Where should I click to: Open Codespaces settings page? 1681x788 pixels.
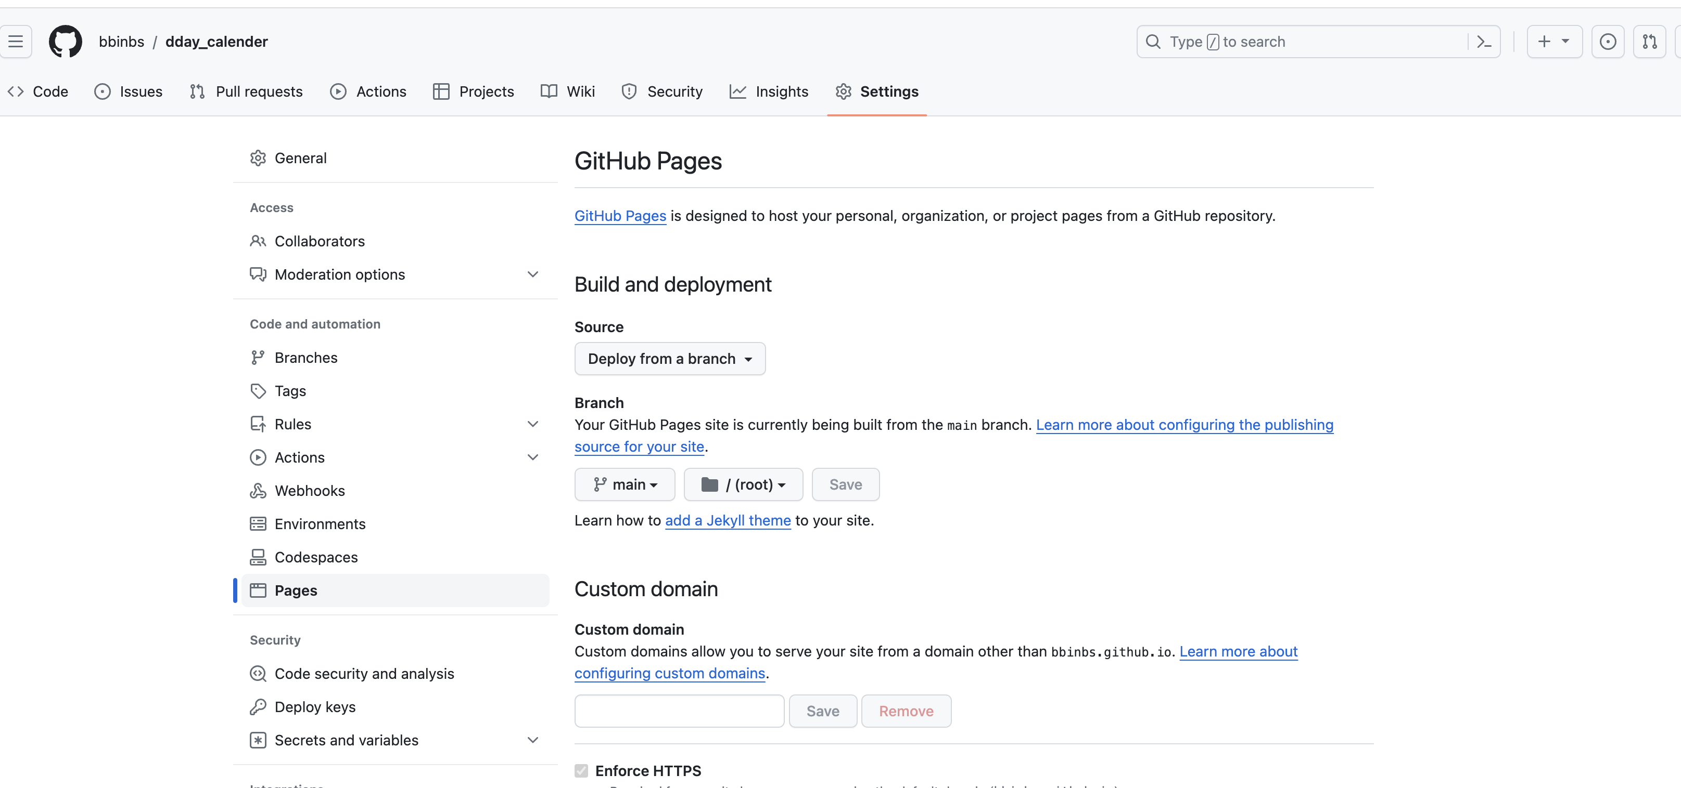click(395, 557)
